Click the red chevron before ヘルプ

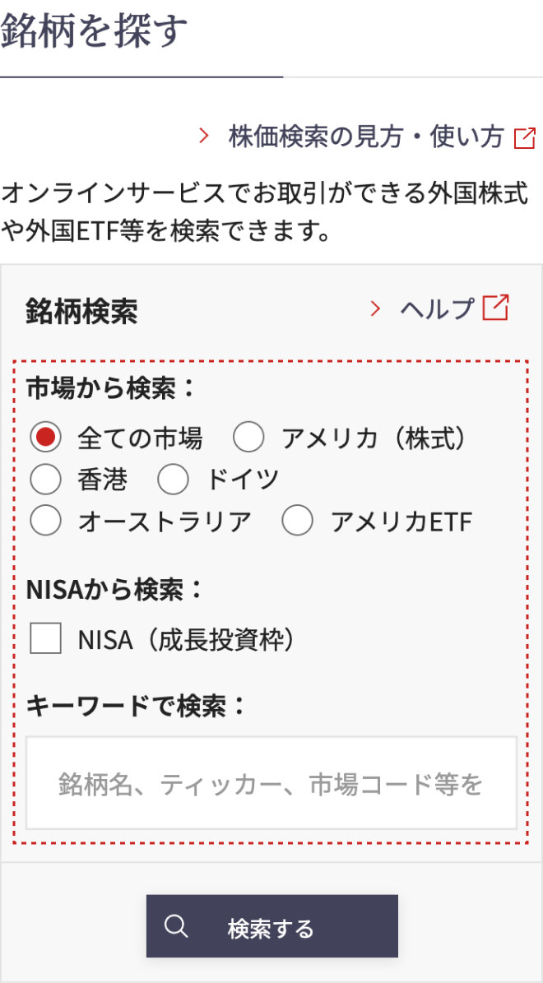(376, 308)
